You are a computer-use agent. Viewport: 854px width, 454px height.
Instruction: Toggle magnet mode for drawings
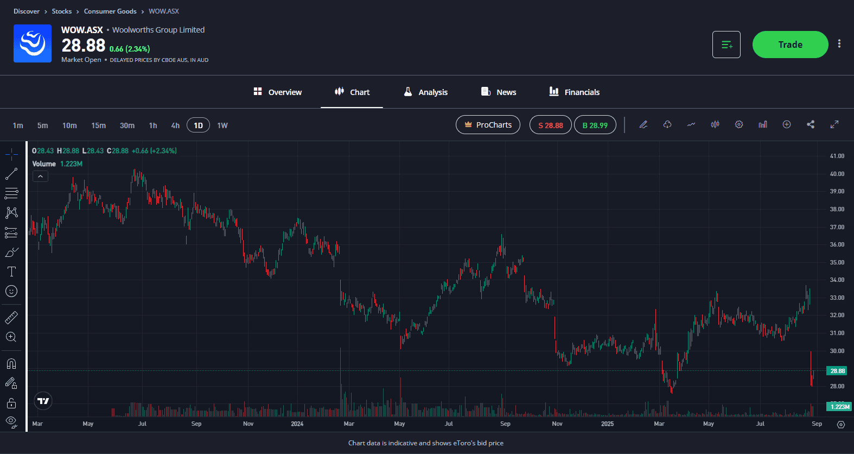pyautogui.click(x=11, y=363)
